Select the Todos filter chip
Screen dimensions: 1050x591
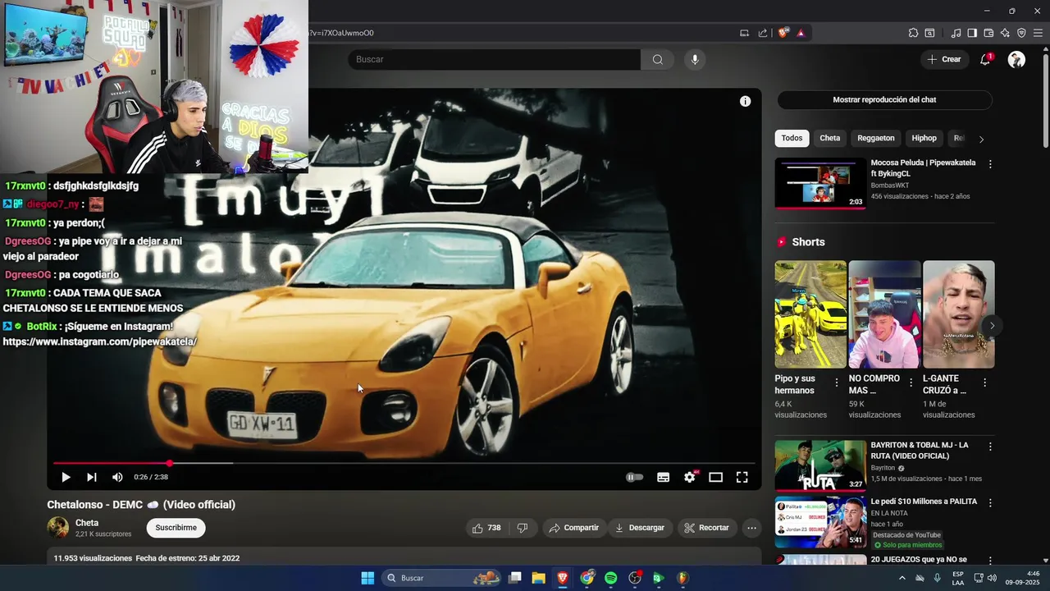[x=792, y=138]
